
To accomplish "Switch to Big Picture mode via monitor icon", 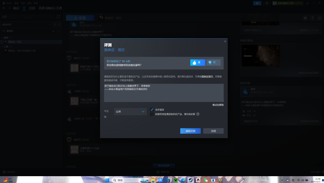I will (x=308, y=3).
